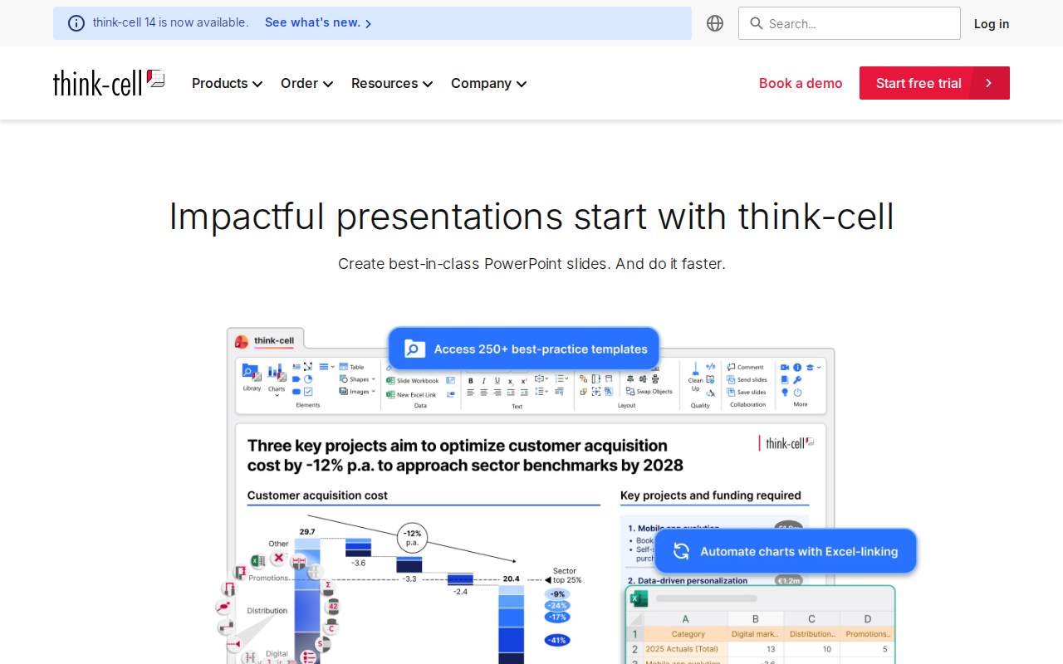The image size is (1063, 664).
Task: Expand the Products menu
Action: point(227,83)
